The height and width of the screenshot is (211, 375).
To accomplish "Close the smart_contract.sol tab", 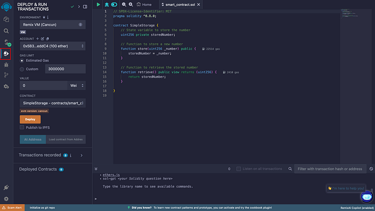I will 199,4.
